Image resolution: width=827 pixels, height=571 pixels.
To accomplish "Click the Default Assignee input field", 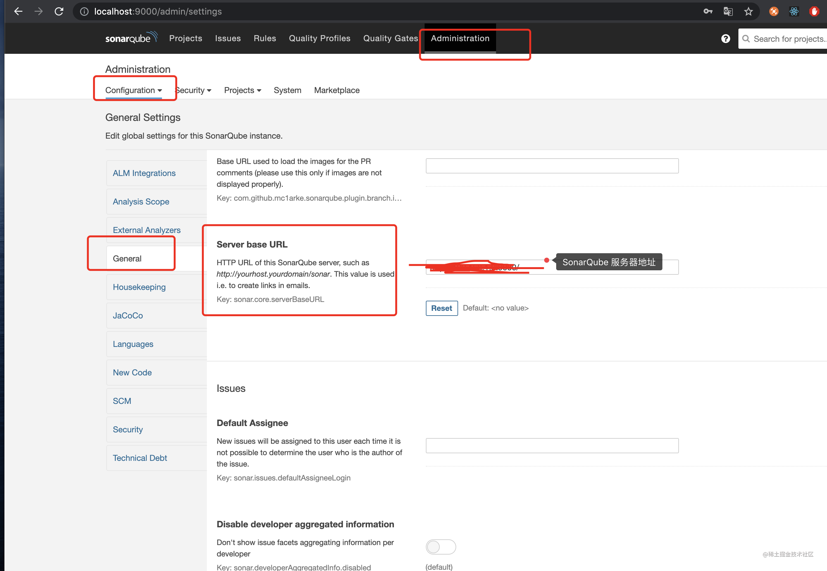I will click(552, 445).
